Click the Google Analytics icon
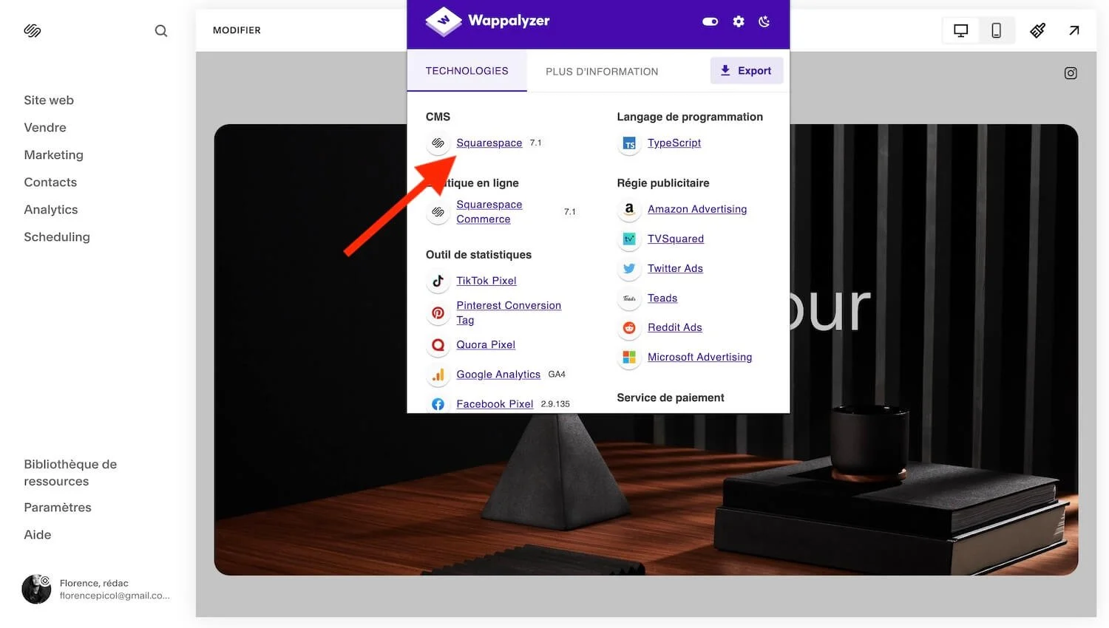 tap(438, 375)
